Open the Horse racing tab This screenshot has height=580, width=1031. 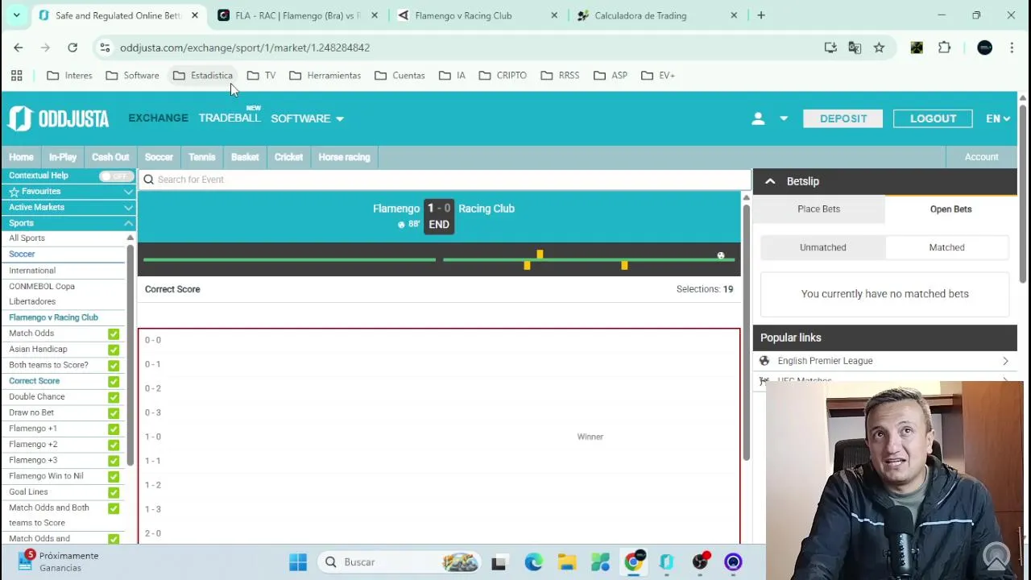(x=344, y=157)
